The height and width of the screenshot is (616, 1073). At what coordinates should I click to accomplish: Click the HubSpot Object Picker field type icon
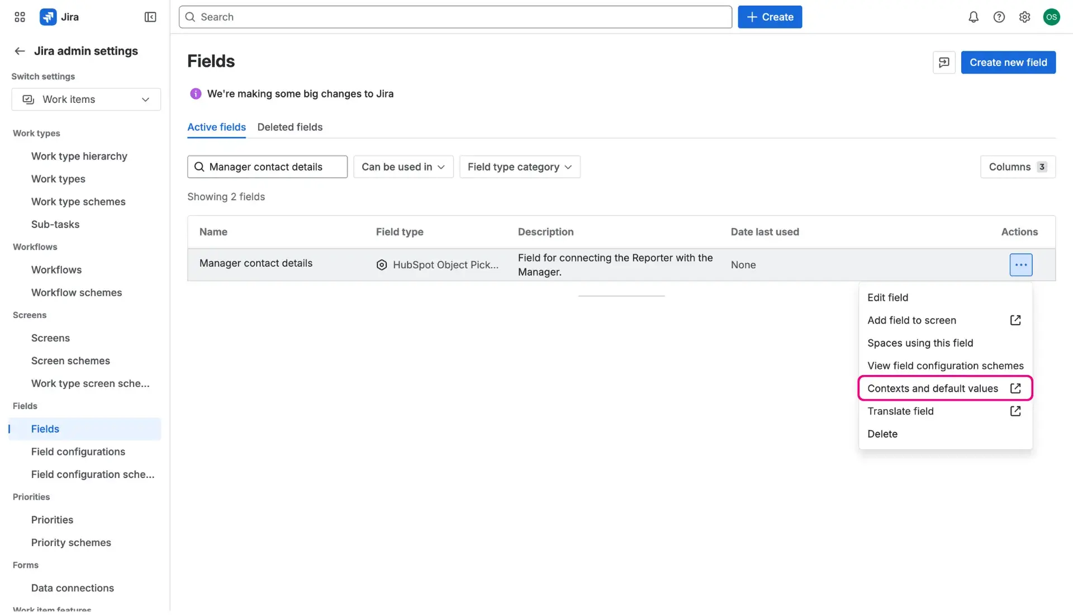381,264
